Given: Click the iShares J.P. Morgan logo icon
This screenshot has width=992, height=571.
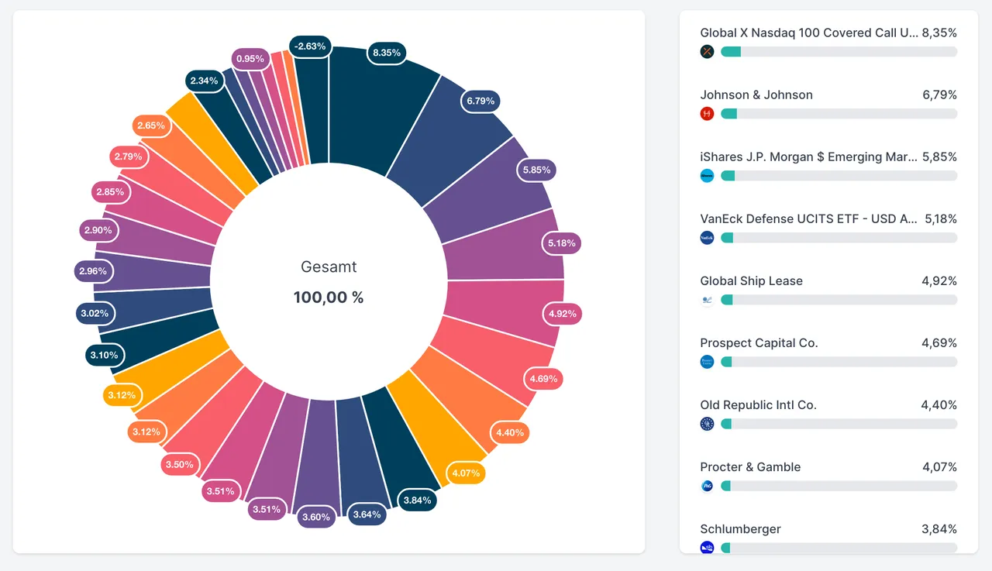Looking at the screenshot, I should [x=707, y=176].
